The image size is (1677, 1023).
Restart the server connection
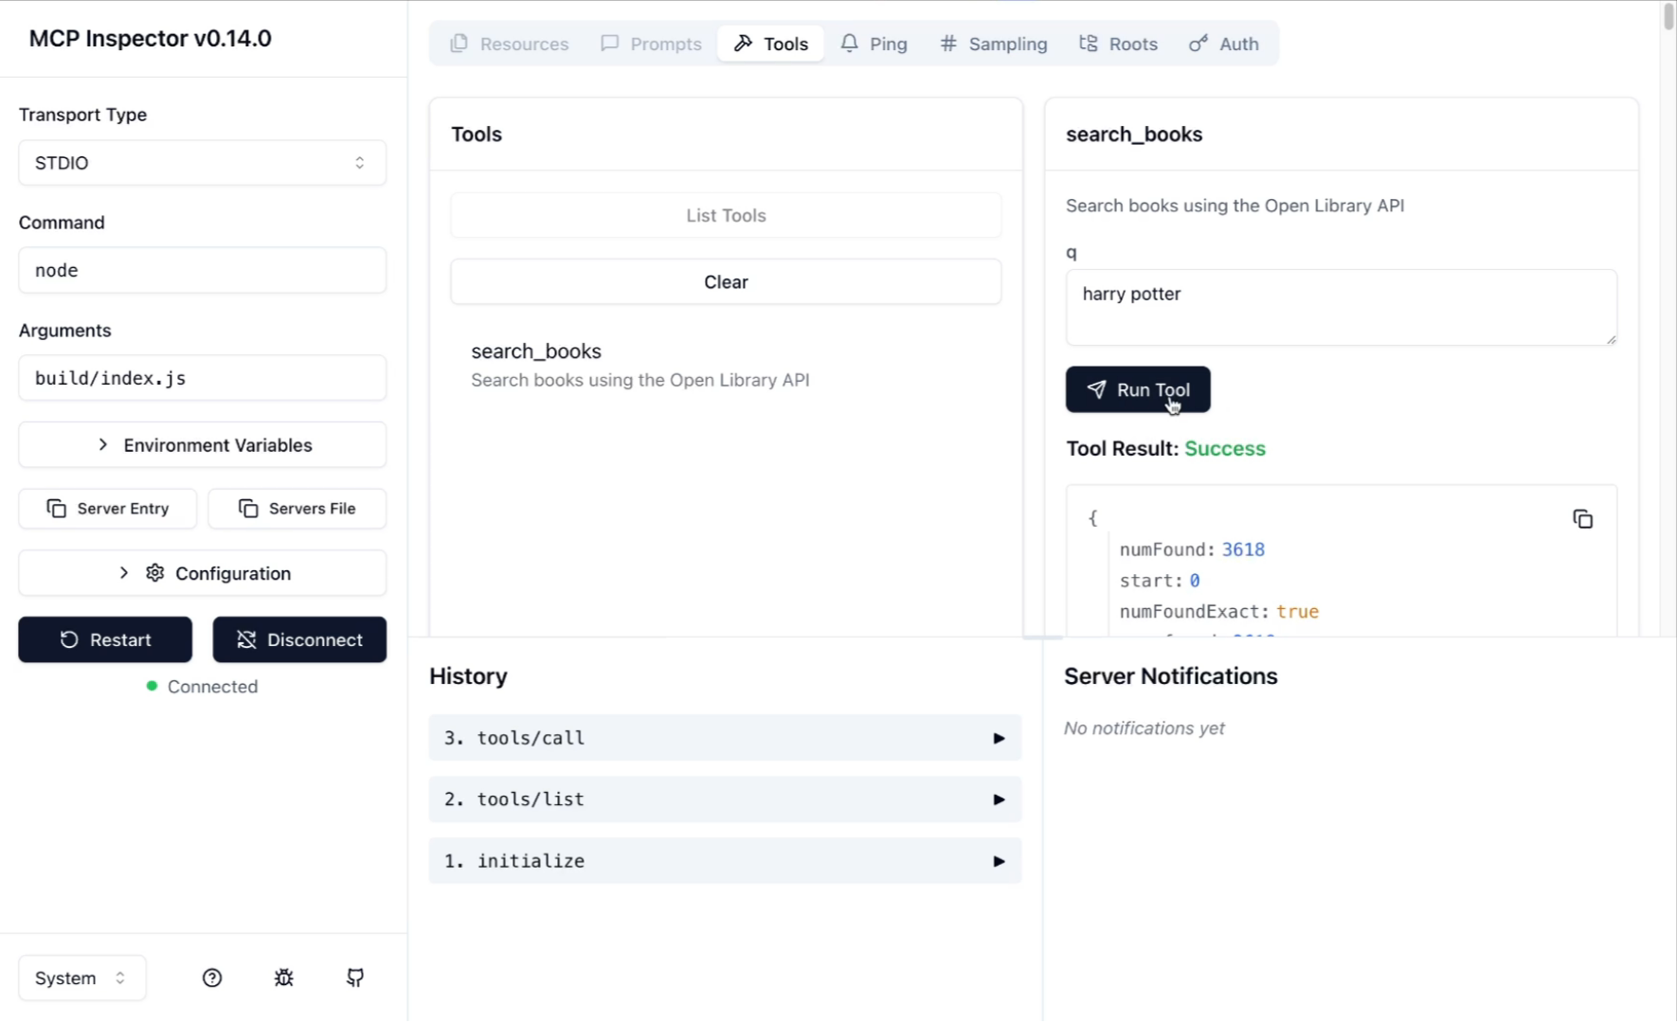pyautogui.click(x=105, y=639)
